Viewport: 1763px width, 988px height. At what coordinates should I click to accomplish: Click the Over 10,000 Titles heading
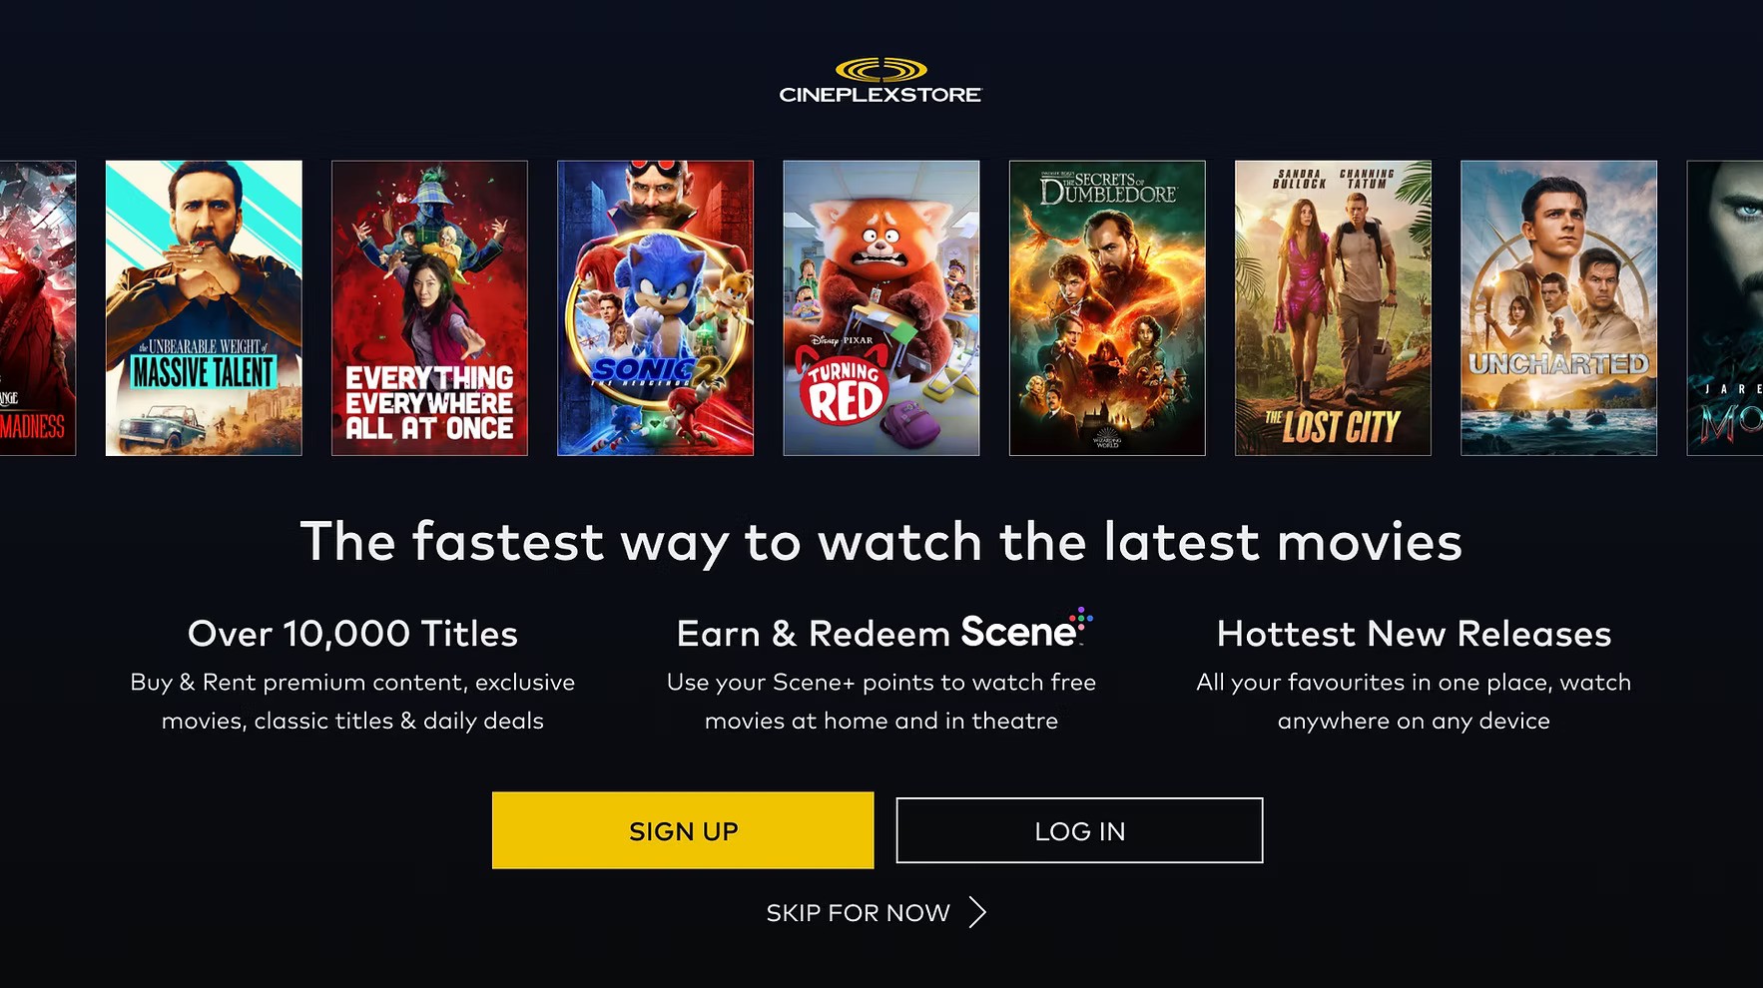(x=352, y=634)
